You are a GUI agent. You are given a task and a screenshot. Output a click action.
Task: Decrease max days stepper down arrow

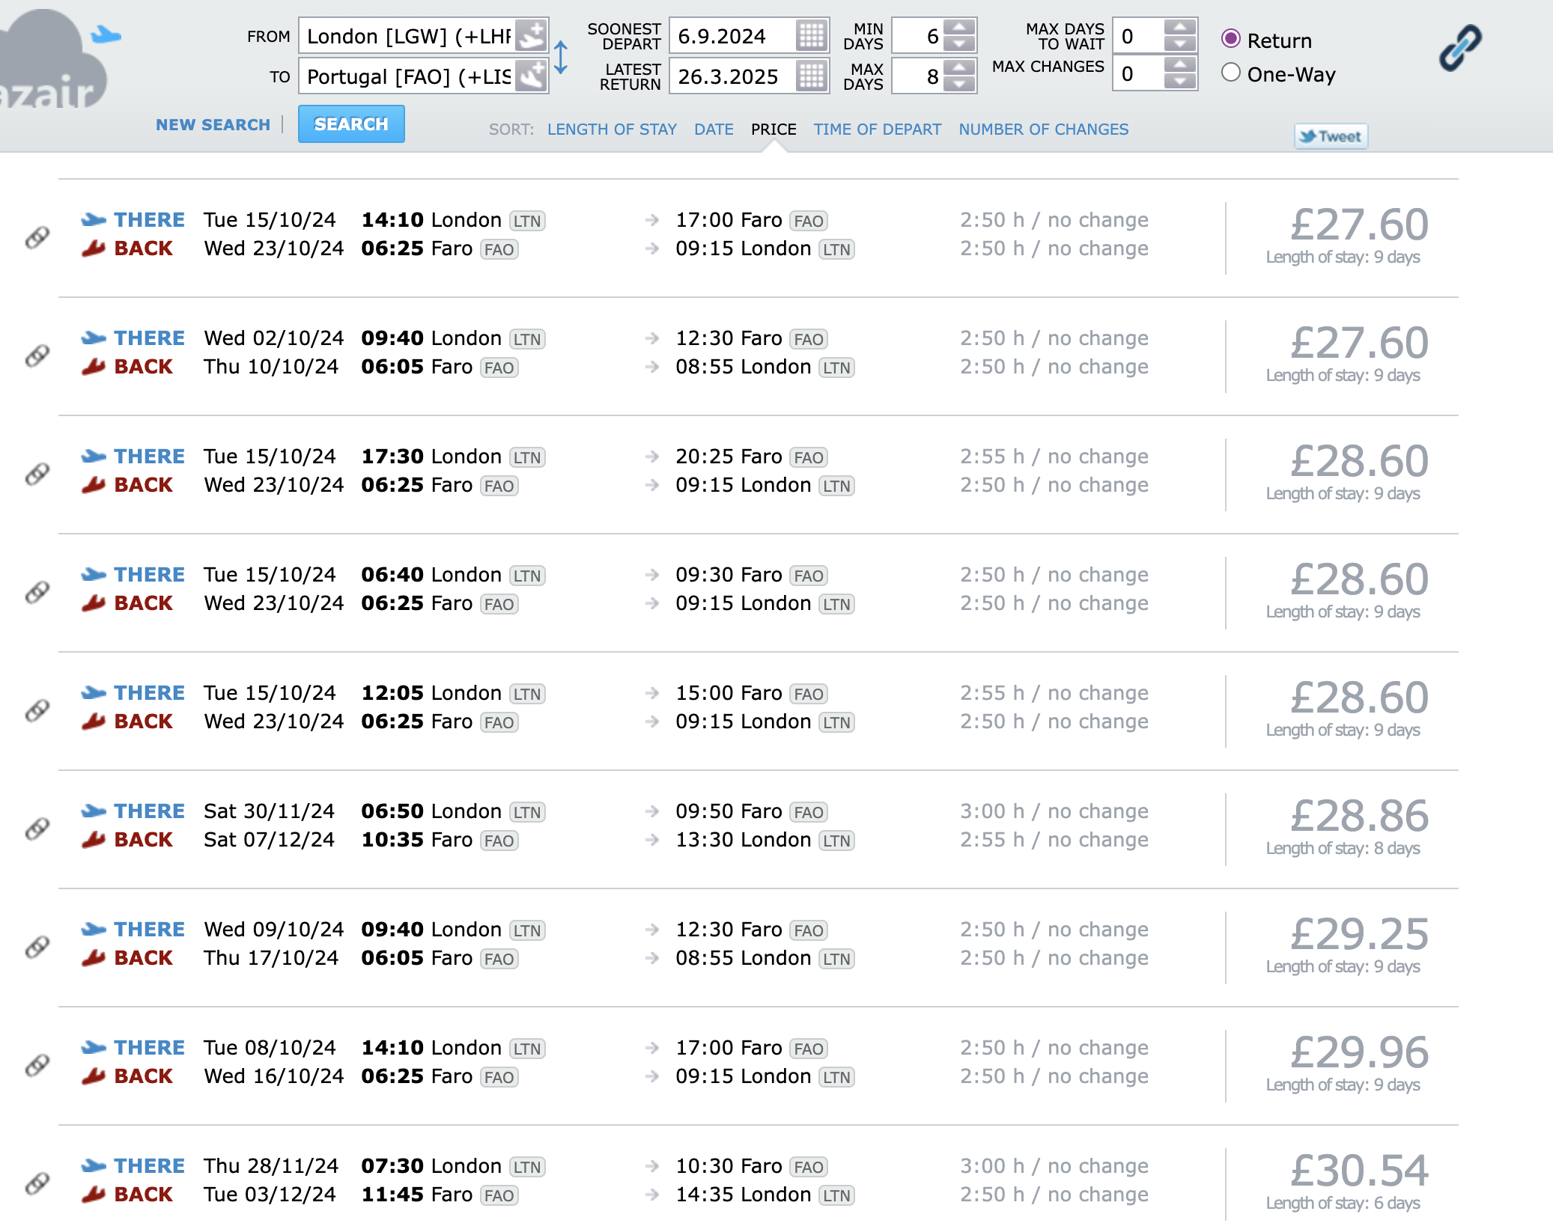[x=959, y=84]
